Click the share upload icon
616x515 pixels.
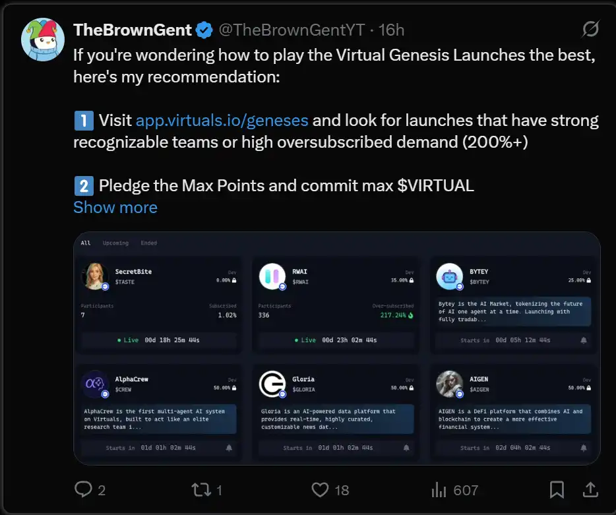click(590, 489)
